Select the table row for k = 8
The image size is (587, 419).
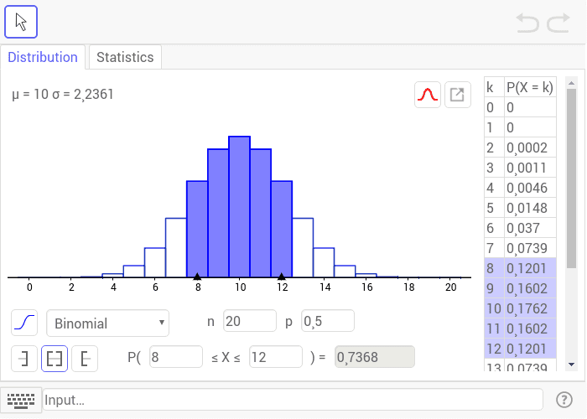point(521,268)
